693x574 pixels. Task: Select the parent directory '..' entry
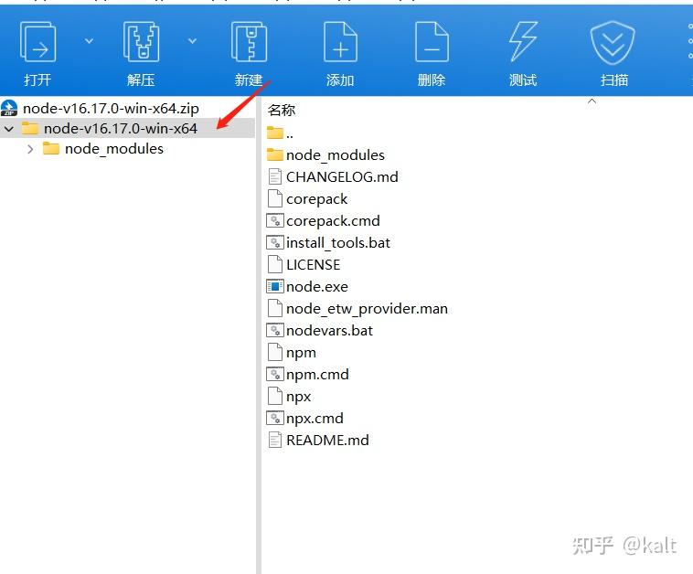click(x=289, y=133)
